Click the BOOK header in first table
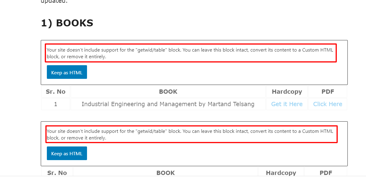366x178 pixels. point(168,92)
